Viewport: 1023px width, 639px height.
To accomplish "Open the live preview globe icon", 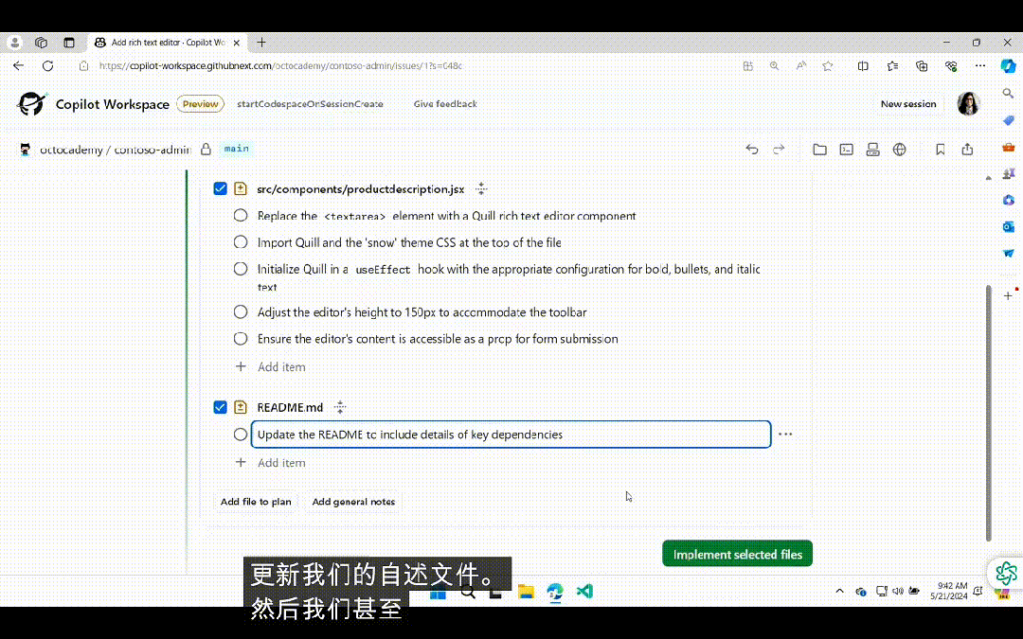I will (x=900, y=150).
